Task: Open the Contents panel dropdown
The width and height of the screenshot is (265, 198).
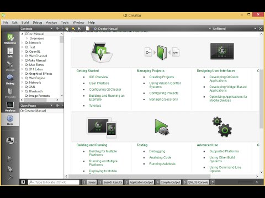Action: point(51,29)
